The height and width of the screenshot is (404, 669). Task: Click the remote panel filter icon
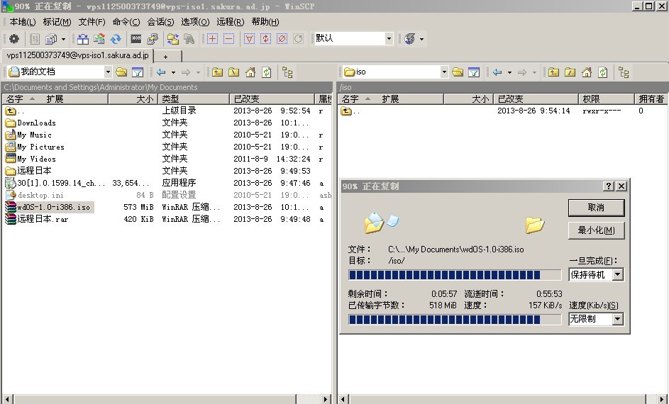point(474,72)
